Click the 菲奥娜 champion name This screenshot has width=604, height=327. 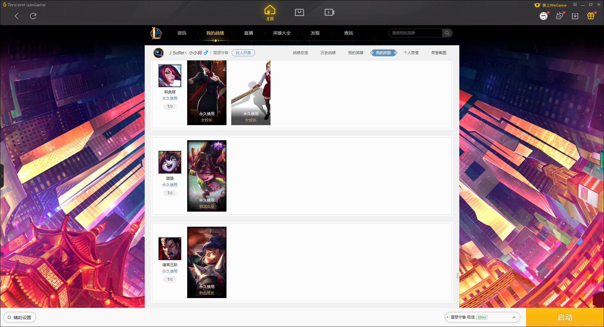[170, 92]
